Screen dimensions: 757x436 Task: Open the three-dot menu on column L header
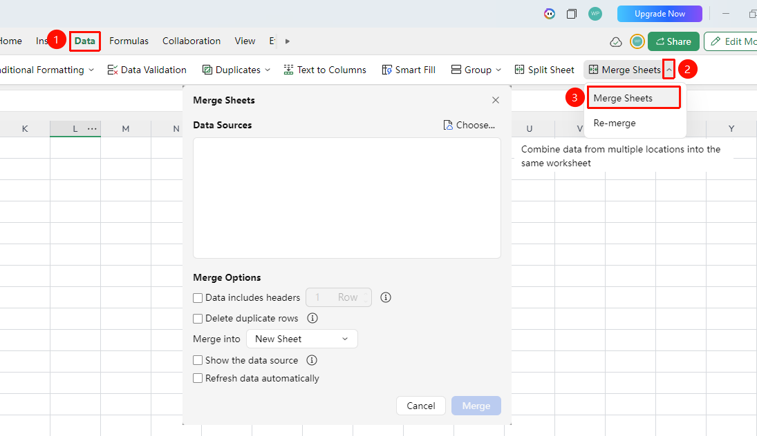tap(92, 128)
